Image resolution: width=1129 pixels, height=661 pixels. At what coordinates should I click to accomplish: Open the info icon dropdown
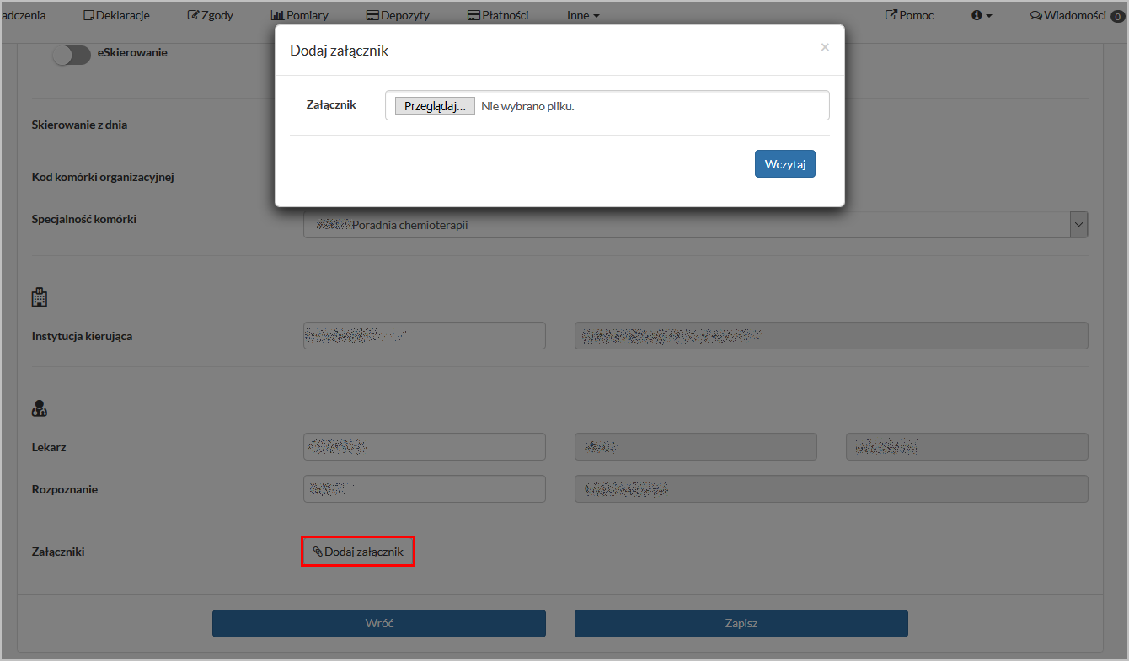coord(982,15)
